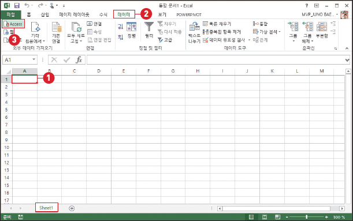Click the Save icon in quick access toolbar

click(17, 5)
